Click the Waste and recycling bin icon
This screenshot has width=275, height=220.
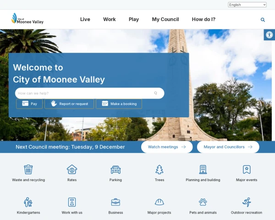point(28,170)
